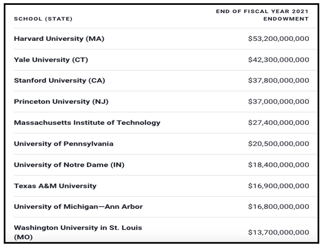Select MIT's $27,400,000,000 endowment value
The image size is (323, 248).
(x=278, y=123)
